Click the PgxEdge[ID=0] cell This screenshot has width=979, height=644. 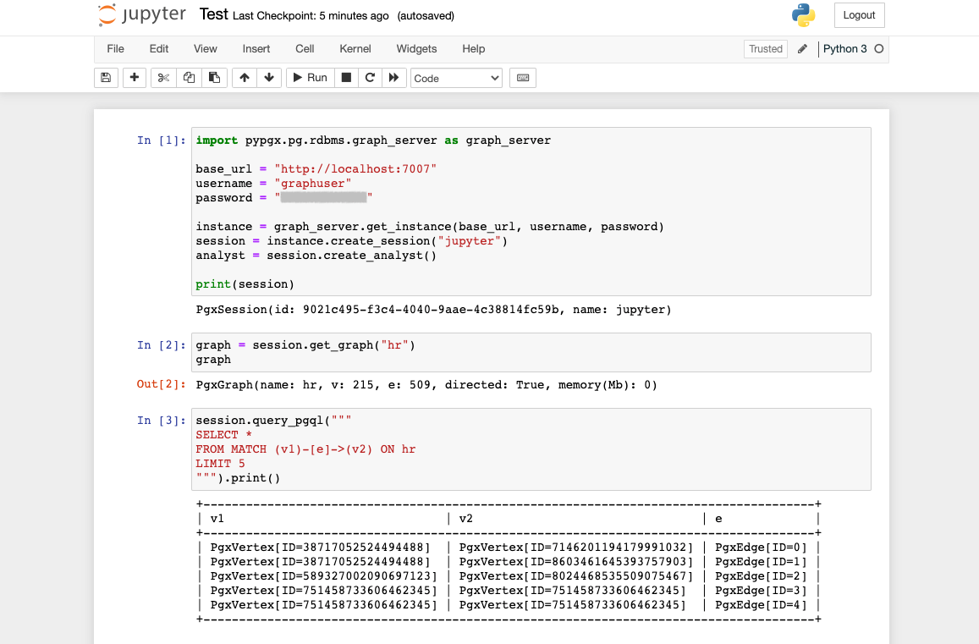[761, 548]
